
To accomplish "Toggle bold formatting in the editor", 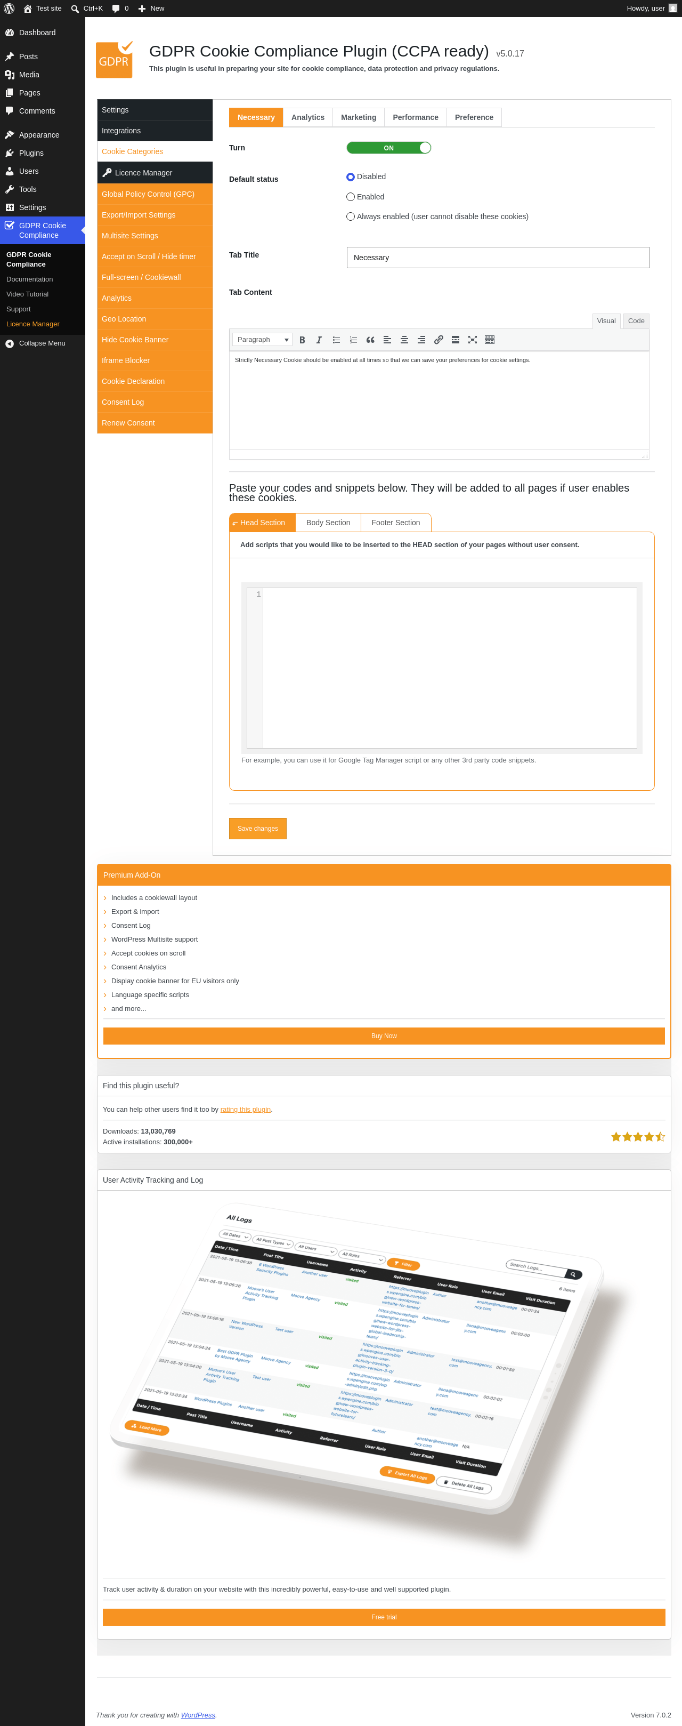I will [x=302, y=340].
